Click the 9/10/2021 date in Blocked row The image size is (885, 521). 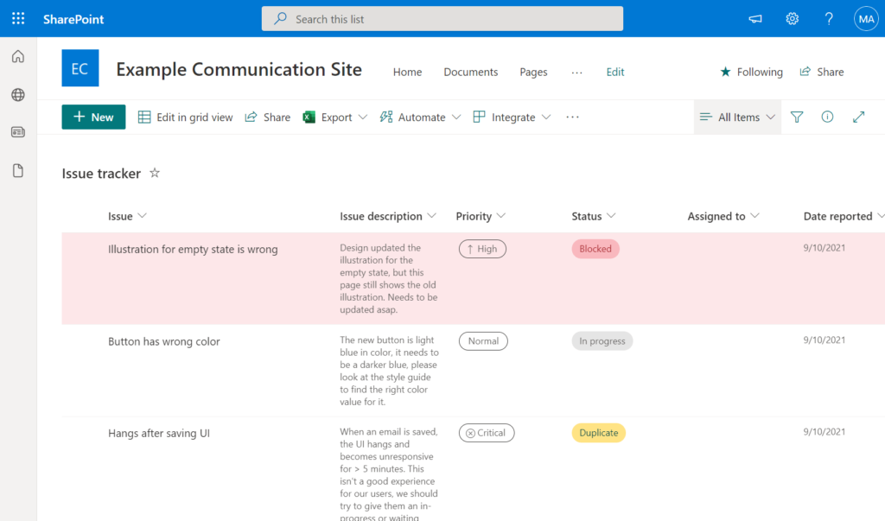(824, 248)
